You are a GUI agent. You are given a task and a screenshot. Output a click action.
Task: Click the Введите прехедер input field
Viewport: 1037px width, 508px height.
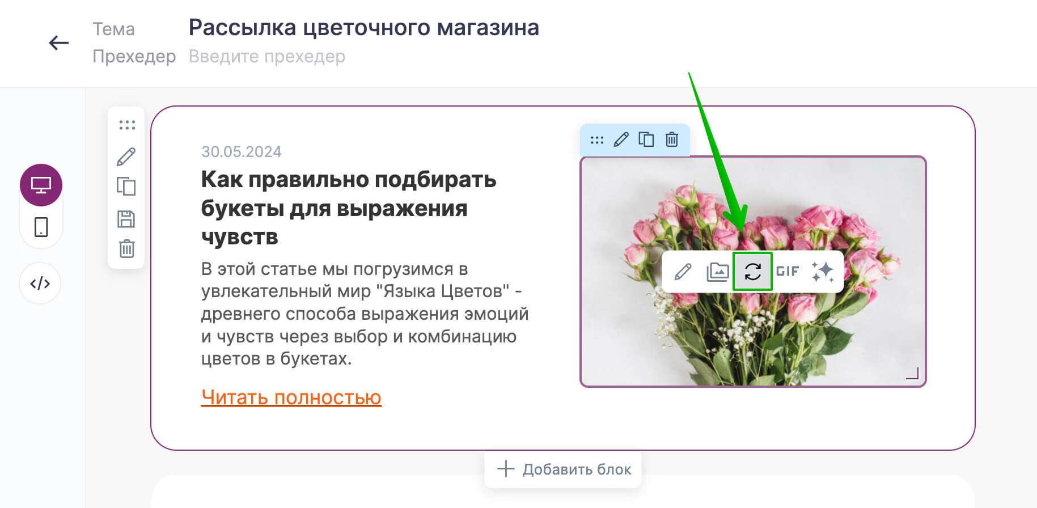(266, 57)
